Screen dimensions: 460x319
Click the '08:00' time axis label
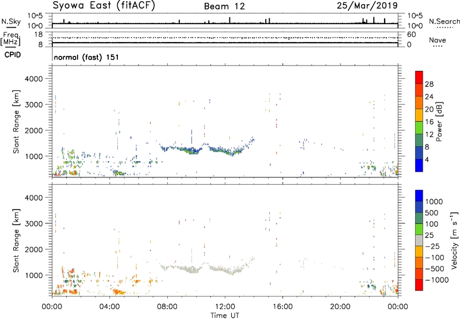(x=167, y=307)
